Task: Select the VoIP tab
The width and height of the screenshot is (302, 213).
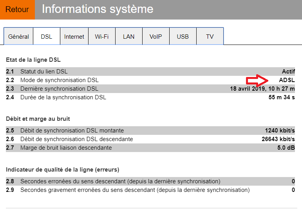Action: click(156, 36)
